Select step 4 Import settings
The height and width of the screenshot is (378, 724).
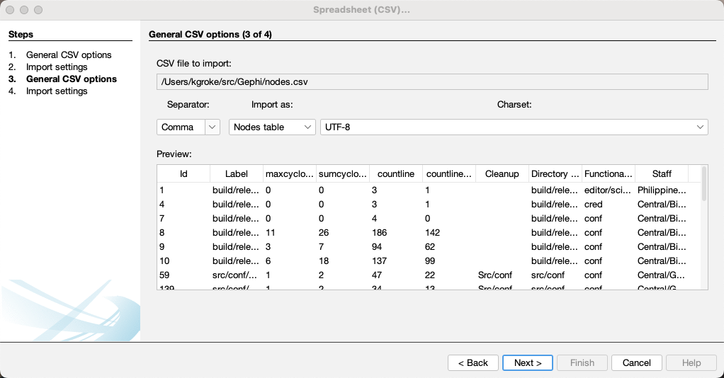57,91
